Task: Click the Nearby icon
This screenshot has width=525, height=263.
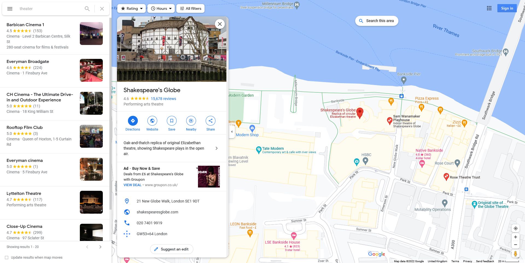Action: [x=191, y=121]
